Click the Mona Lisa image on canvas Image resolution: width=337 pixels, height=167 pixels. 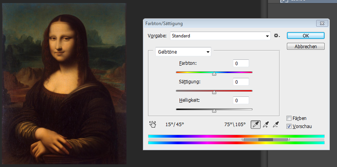[64, 84]
